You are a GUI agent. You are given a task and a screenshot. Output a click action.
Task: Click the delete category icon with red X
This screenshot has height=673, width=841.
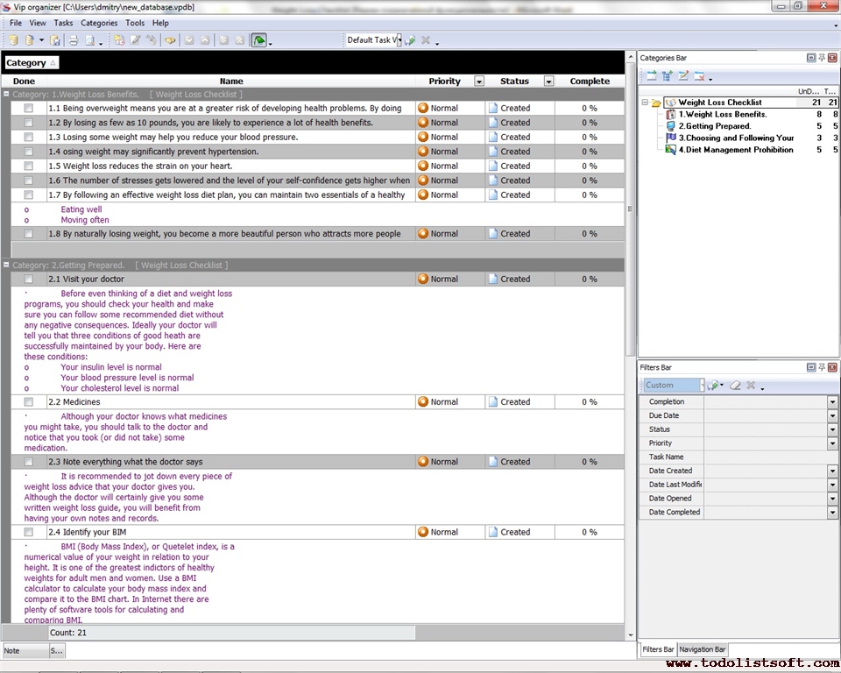point(699,76)
